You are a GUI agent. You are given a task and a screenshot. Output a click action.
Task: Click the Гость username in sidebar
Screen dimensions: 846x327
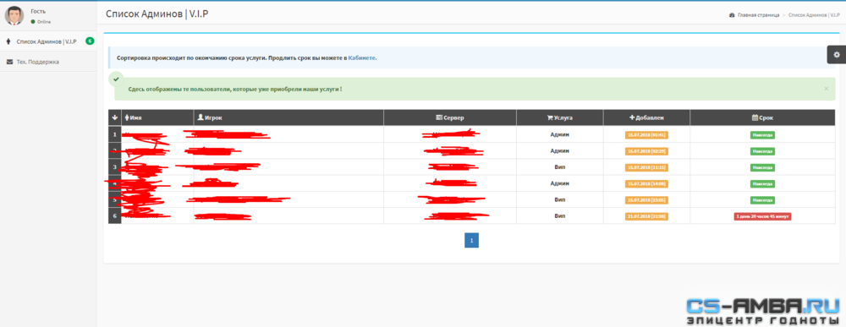tap(38, 11)
